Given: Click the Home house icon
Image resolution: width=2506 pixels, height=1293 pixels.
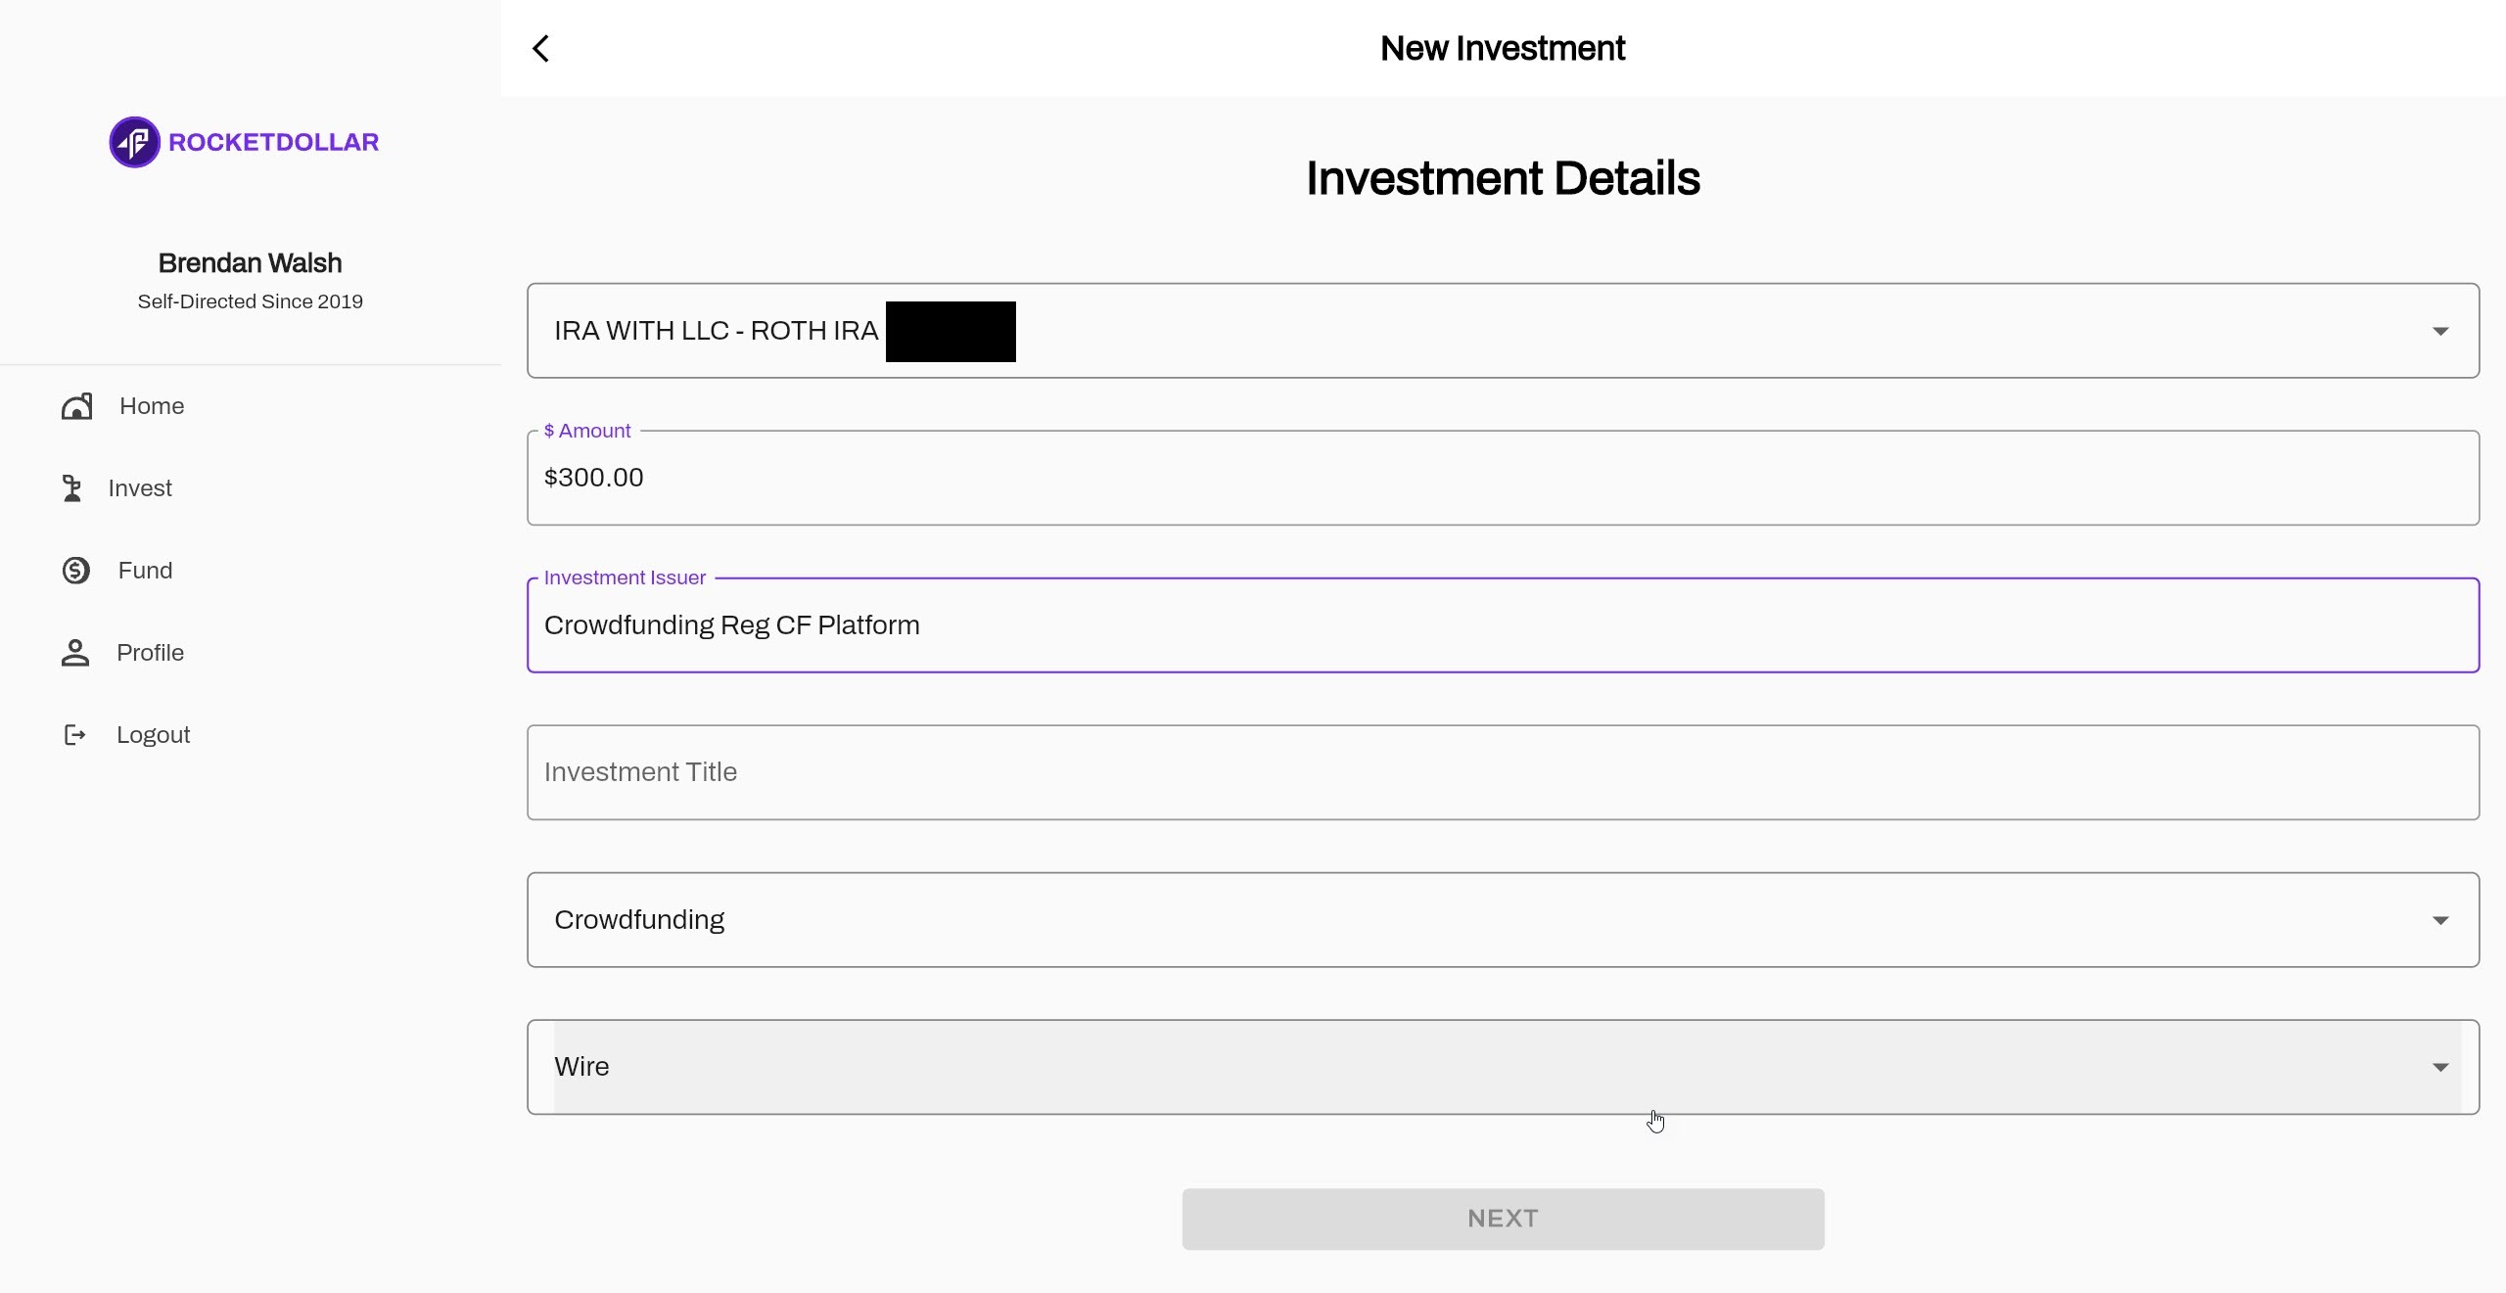Looking at the screenshot, I should 76,406.
